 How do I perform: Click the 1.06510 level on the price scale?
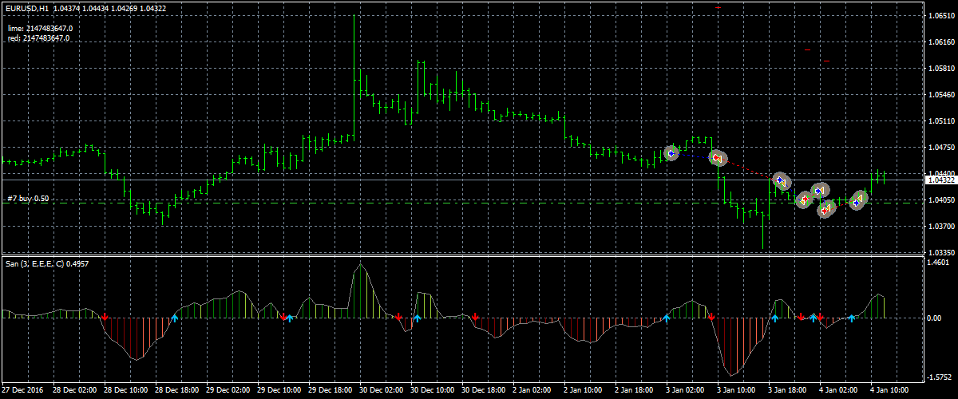point(940,15)
